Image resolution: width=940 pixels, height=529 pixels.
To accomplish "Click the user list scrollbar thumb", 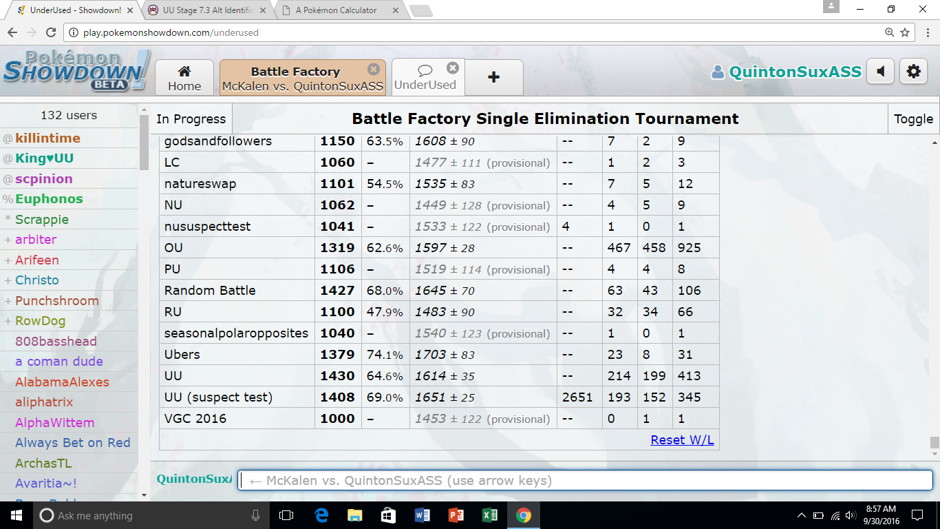I will (144, 143).
